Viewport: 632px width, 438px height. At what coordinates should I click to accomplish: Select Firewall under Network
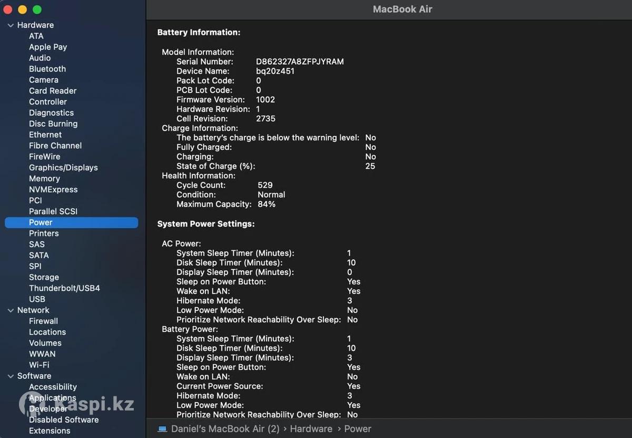[43, 321]
